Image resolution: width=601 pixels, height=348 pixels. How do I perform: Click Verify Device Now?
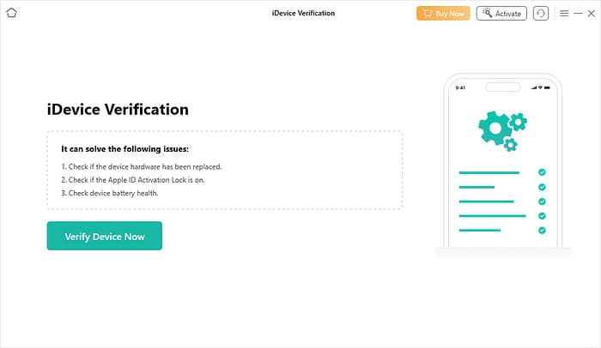coord(105,236)
